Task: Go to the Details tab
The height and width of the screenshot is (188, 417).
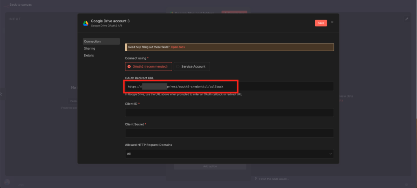Action: pyautogui.click(x=89, y=55)
